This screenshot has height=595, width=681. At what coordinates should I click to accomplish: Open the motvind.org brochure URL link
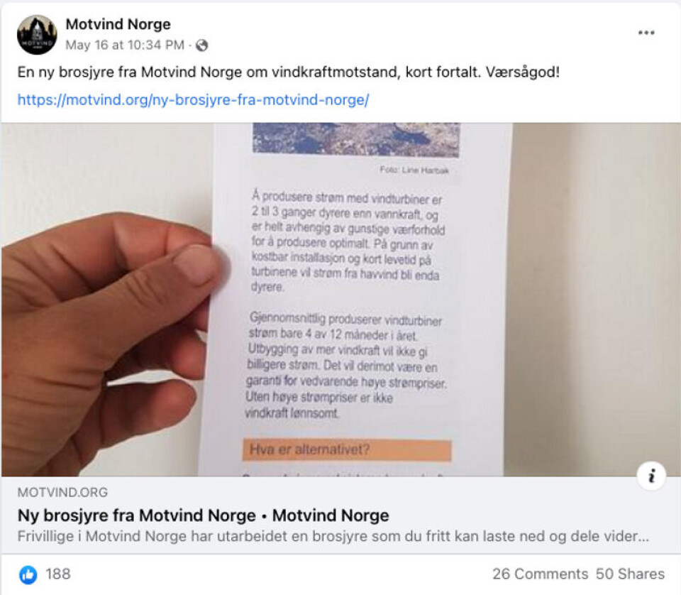click(x=193, y=100)
